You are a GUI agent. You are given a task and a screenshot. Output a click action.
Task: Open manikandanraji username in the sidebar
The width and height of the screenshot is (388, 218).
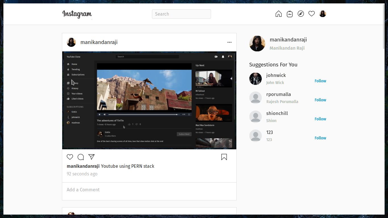[288, 40]
